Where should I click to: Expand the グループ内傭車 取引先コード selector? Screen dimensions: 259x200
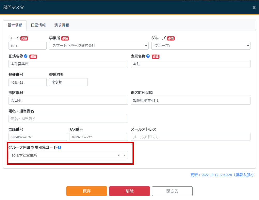[125, 155]
